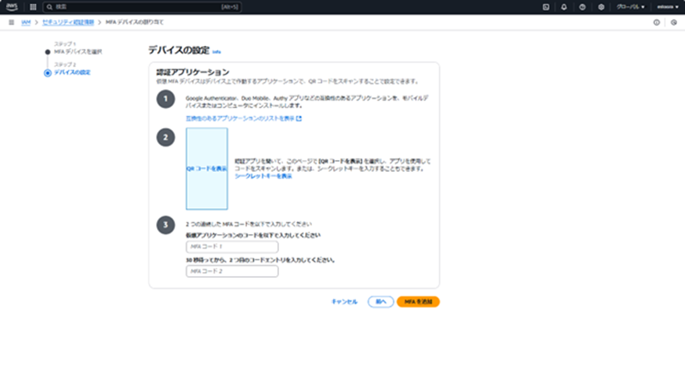685x372 pixels.
Task: Open the support help icon in top bar
Action: pyautogui.click(x=582, y=7)
